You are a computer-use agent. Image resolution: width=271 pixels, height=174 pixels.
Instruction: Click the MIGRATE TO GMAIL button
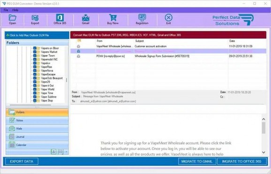tap(197, 161)
